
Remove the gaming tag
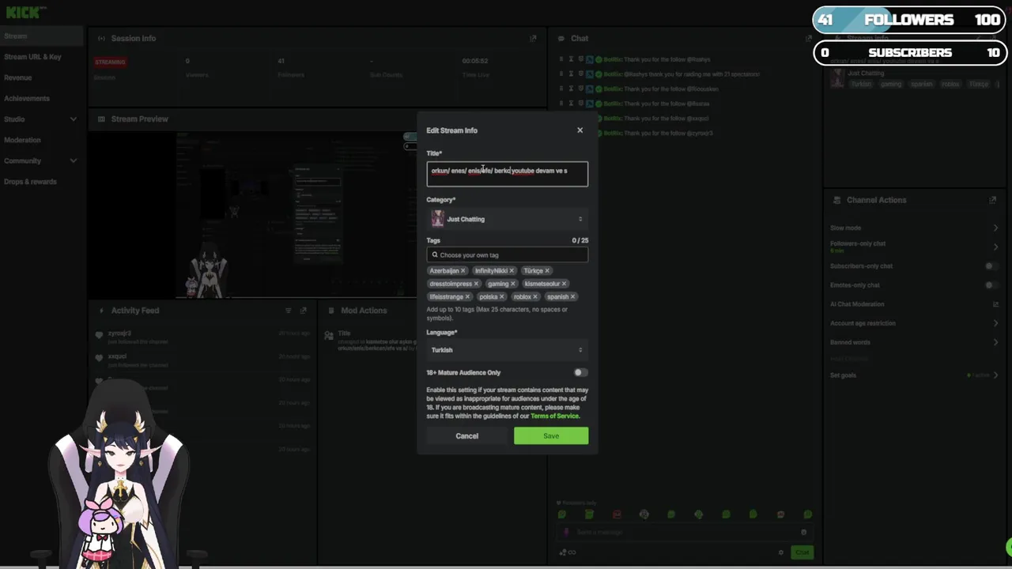(x=512, y=284)
